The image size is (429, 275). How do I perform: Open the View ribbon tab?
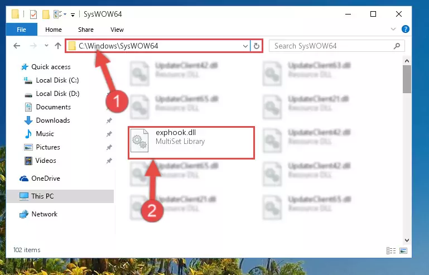(117, 30)
